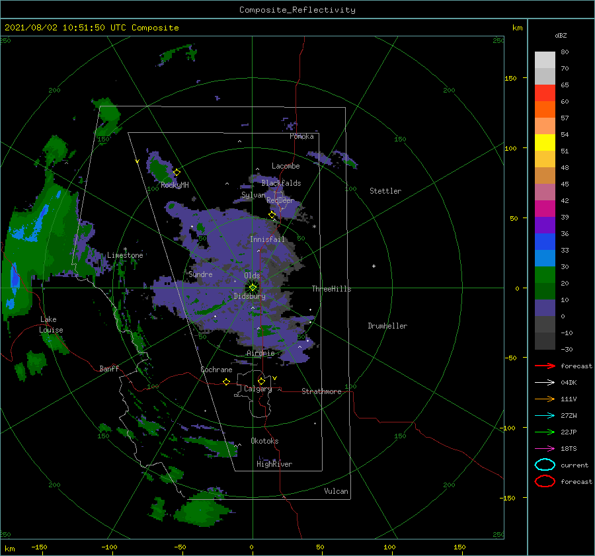Click the Stettler town label
Viewport: 595px width, 556px height.
(385, 191)
